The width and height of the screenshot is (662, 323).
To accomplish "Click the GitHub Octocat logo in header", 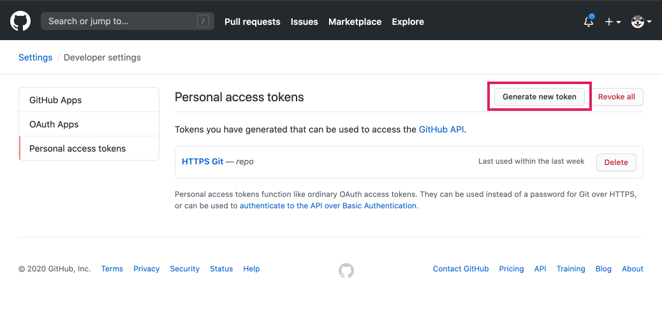I will pos(20,21).
